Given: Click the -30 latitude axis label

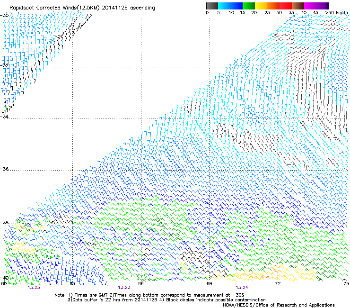Looking at the screenshot, I should pos(4,16).
